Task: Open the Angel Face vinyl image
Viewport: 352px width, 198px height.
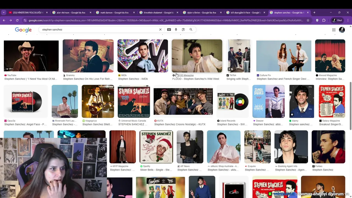Action: pos(26,101)
